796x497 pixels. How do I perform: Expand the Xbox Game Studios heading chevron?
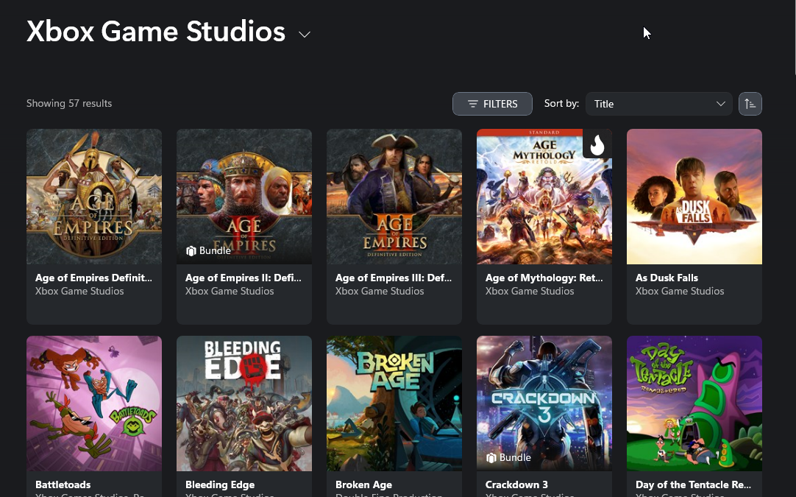(x=304, y=35)
